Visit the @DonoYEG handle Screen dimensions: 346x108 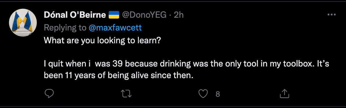pos(144,15)
